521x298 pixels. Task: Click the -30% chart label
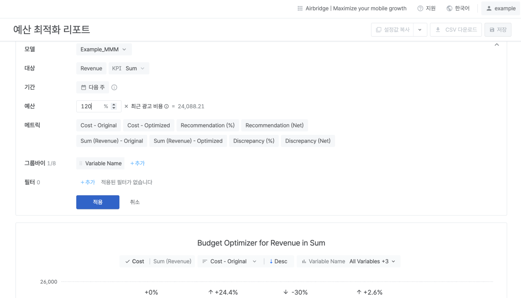tap(295, 292)
